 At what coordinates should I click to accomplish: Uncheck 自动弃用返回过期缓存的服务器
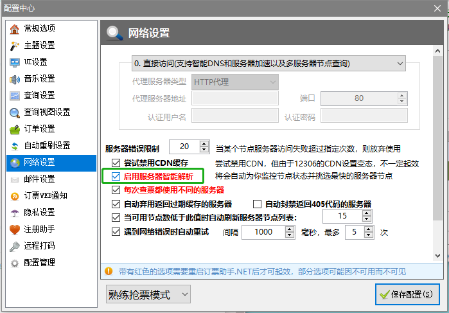point(116,204)
